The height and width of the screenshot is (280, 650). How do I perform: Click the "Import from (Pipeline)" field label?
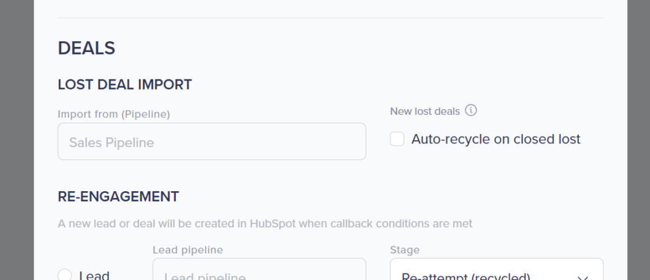(114, 114)
